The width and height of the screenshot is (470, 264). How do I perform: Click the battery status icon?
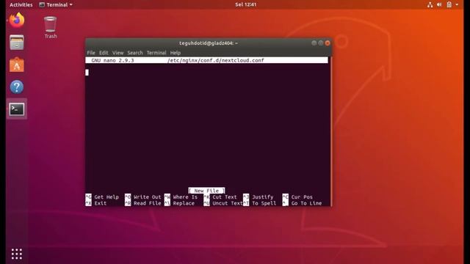click(449, 4)
